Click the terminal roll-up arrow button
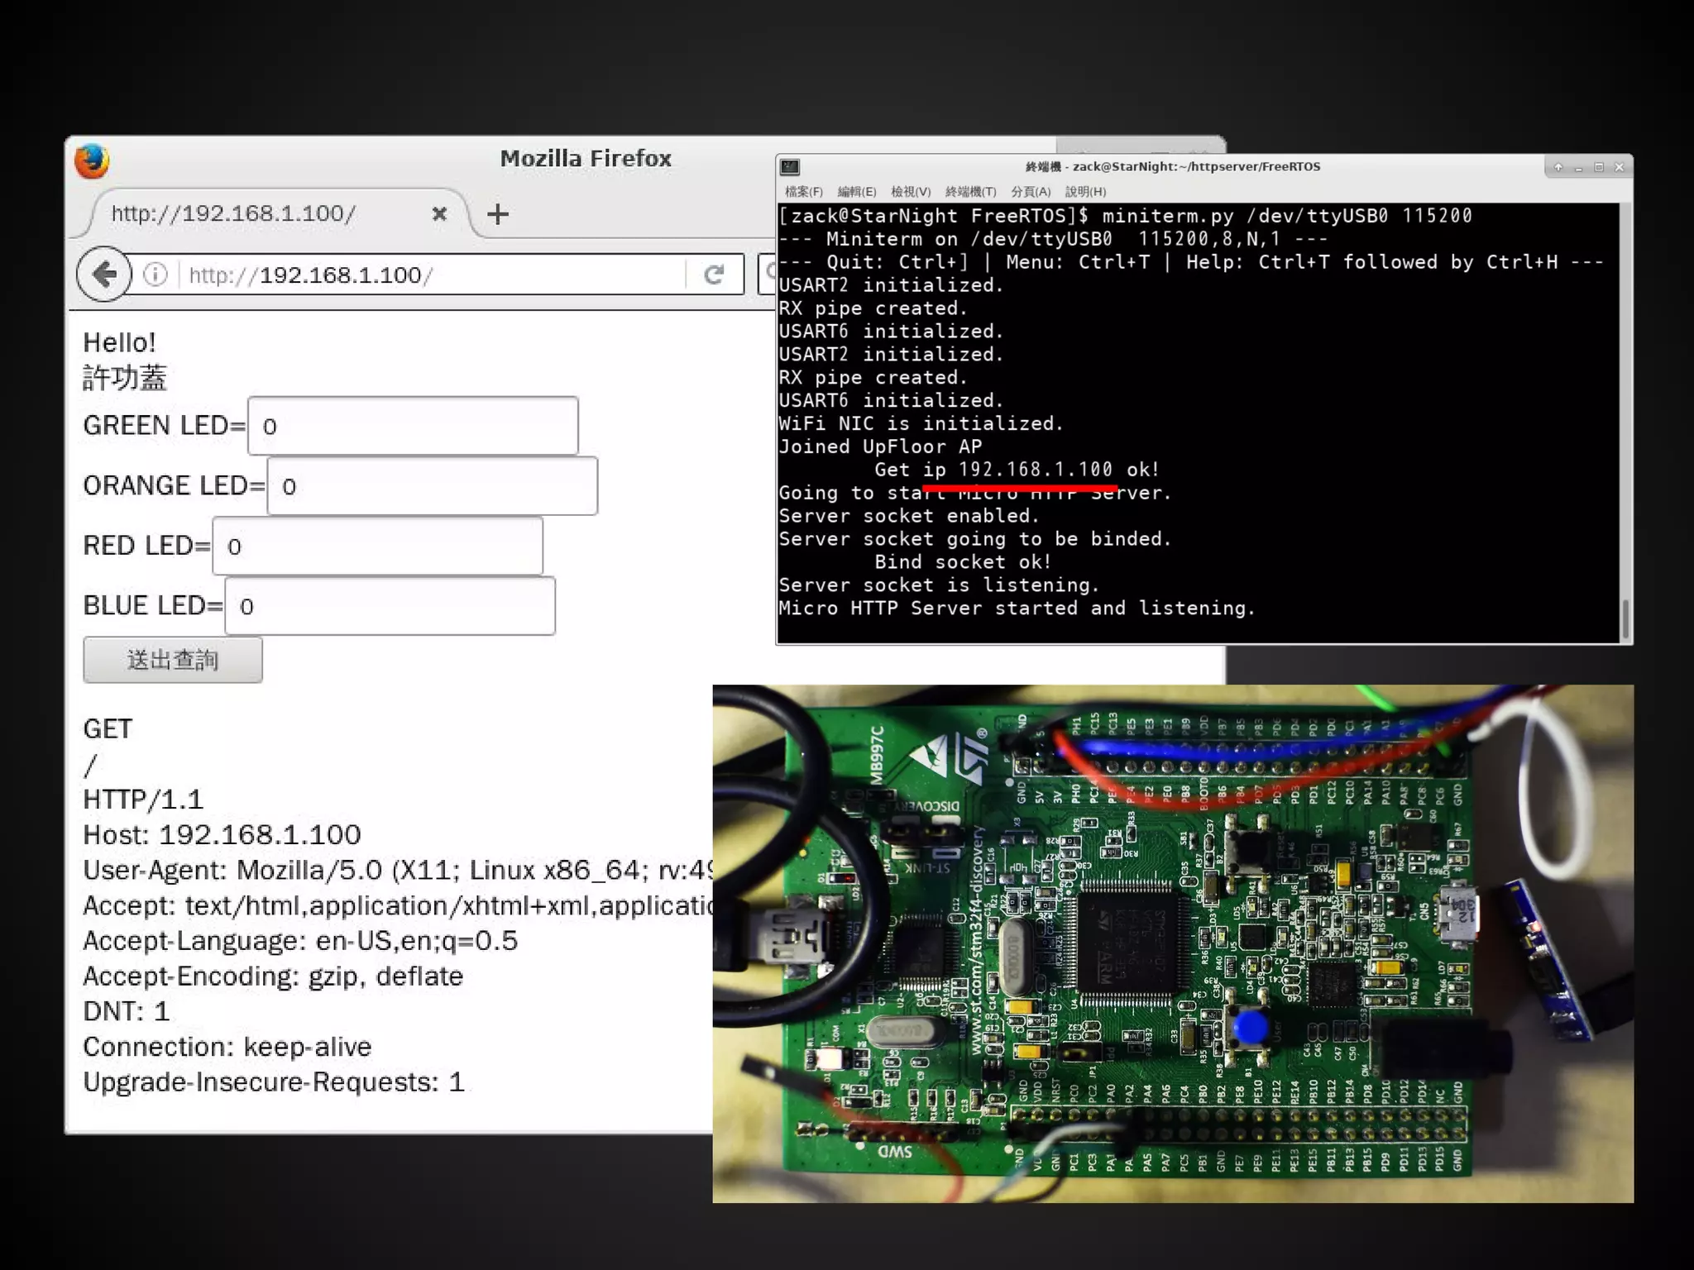1694x1270 pixels. pyautogui.click(x=1558, y=167)
